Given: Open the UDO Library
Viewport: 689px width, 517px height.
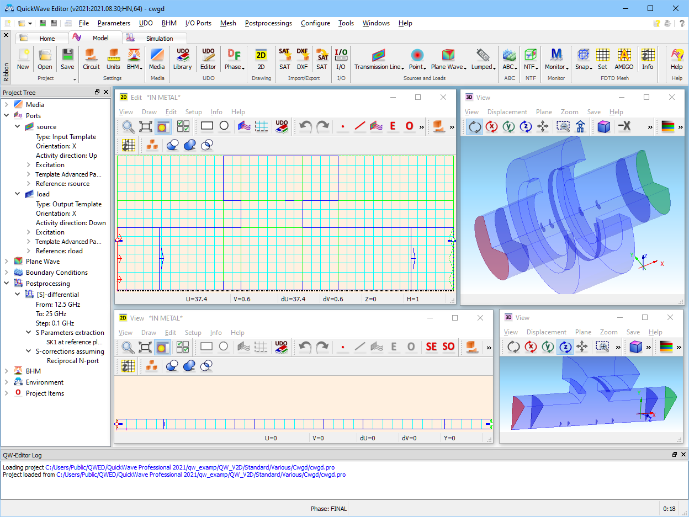Looking at the screenshot, I should click(182, 59).
